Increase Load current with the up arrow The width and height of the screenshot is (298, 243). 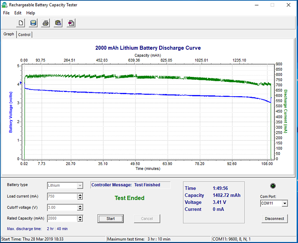point(80,195)
